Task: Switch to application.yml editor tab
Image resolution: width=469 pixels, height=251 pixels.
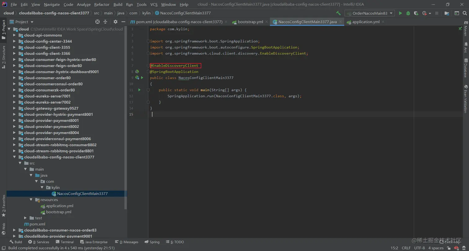Action: tap(366, 22)
